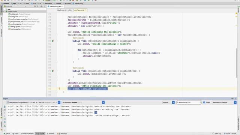Open the Build Variants side tab
This screenshot has width=240, height=135.
tap(1, 113)
